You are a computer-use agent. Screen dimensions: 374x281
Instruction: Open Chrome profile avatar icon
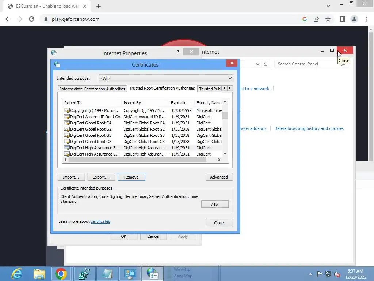coord(354,19)
